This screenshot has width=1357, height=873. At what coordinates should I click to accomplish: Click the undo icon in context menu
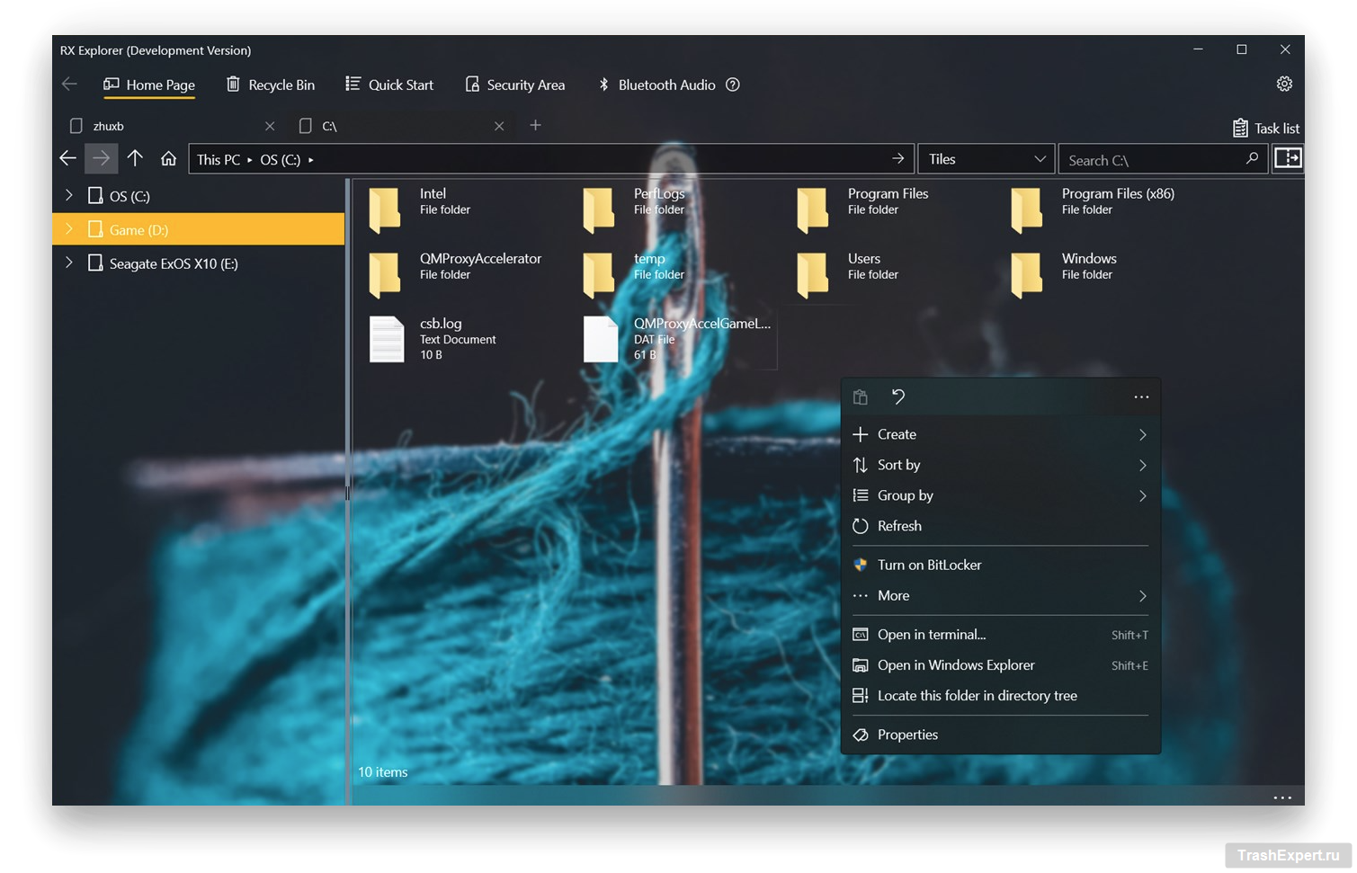(x=897, y=396)
